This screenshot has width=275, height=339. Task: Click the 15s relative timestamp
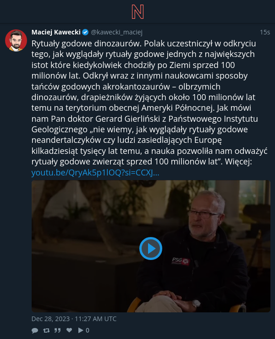[265, 32]
